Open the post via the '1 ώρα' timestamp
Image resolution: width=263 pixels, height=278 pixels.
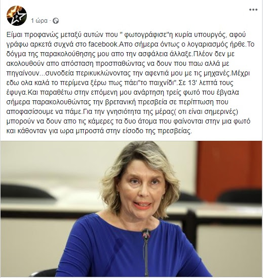pos(40,21)
